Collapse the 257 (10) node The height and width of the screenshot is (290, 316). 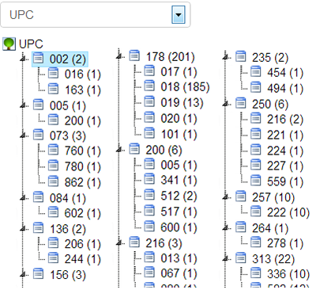(x=226, y=197)
